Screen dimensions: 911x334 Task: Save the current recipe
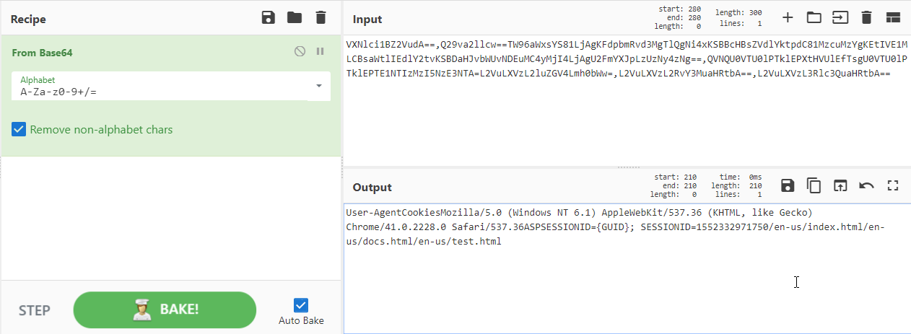tap(269, 18)
